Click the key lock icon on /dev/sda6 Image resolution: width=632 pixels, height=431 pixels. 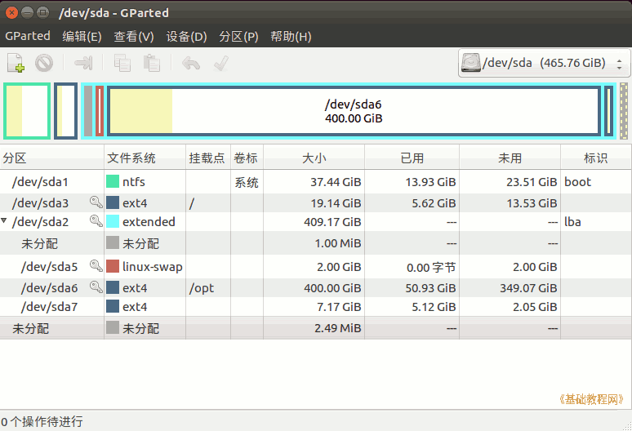(x=96, y=287)
